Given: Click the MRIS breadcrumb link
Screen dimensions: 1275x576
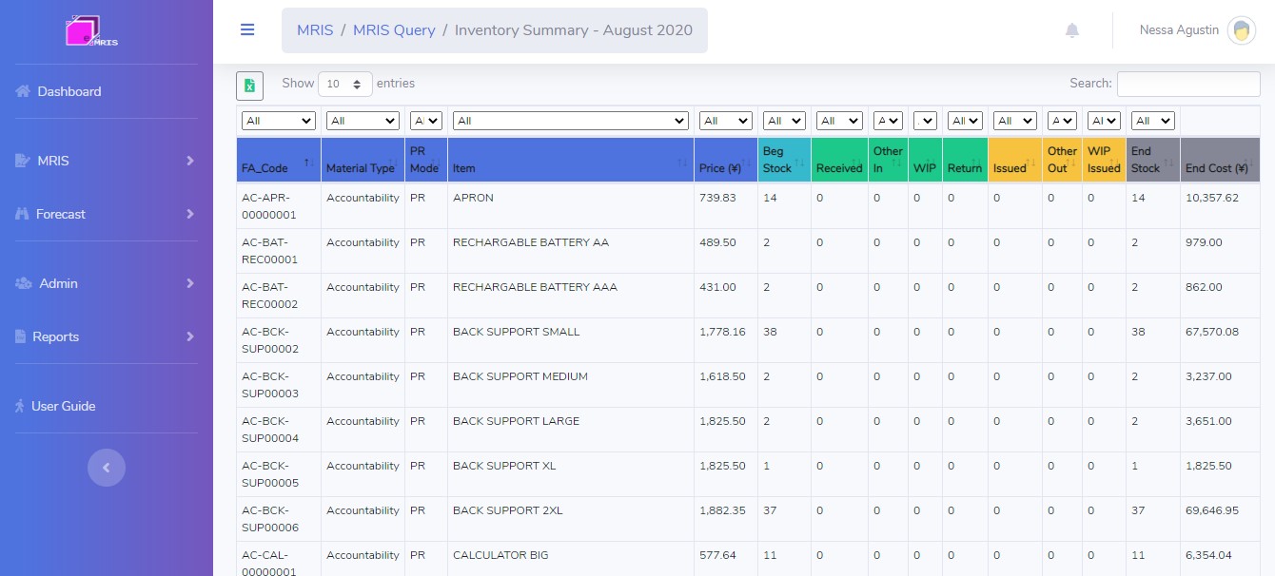Looking at the screenshot, I should pos(315,30).
